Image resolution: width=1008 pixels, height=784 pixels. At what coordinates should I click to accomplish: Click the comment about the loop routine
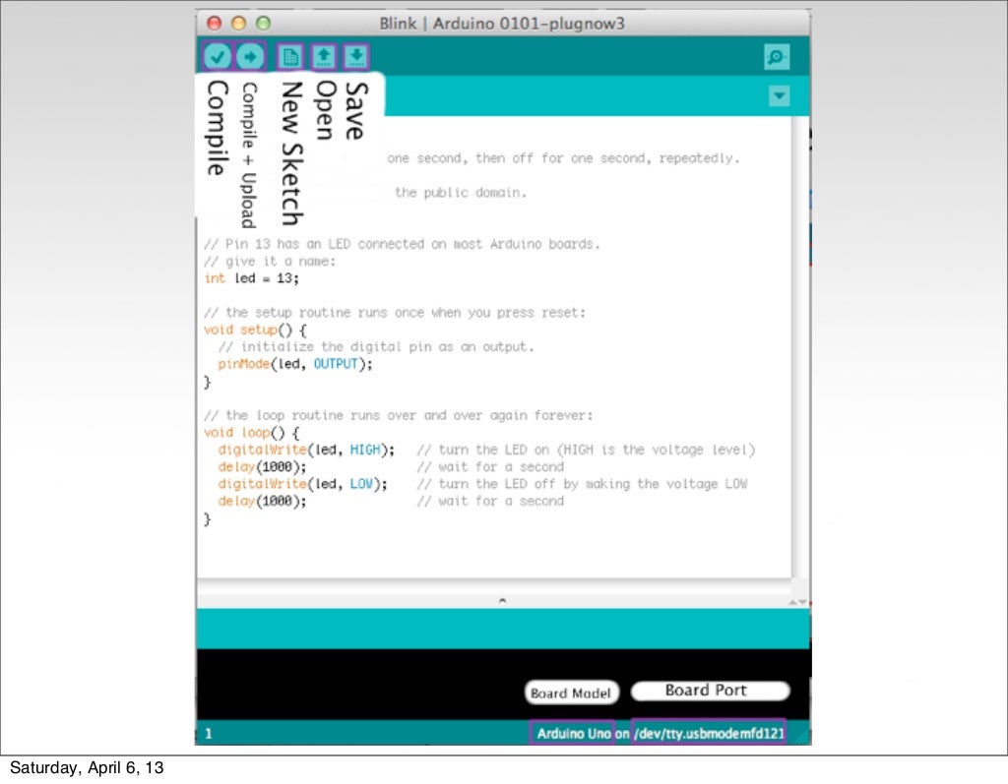(x=399, y=416)
